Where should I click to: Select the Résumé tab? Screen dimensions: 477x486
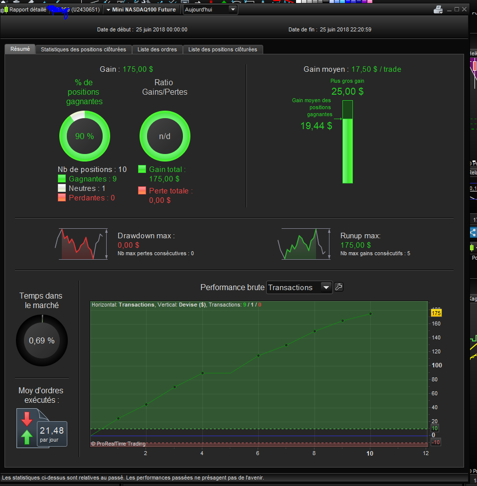(x=20, y=49)
